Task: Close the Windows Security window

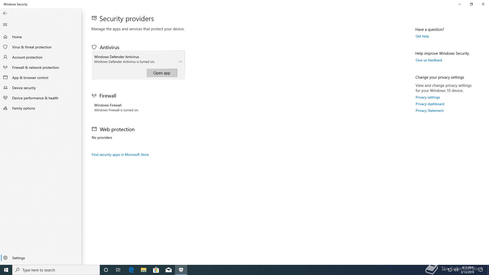Action: 483,4
